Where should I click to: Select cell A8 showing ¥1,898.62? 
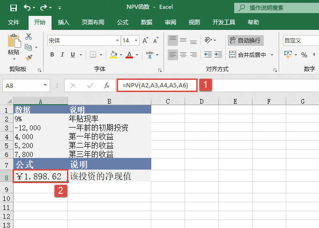click(40, 176)
